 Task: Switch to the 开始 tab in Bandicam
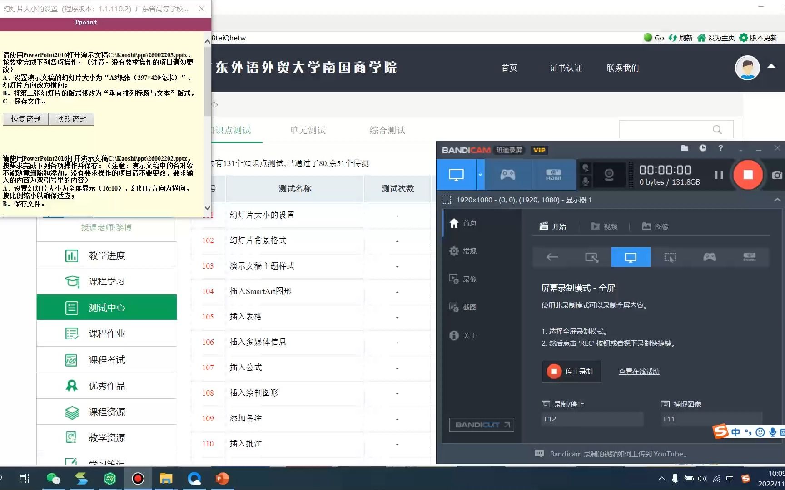click(553, 226)
